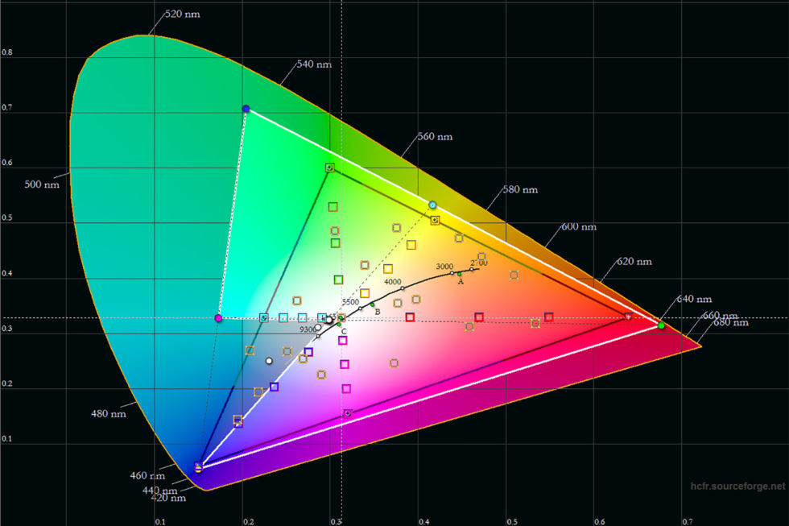Screen dimensions: 789x526
Task: Click the x-axis '0.2' tick label
Action: pos(248,521)
